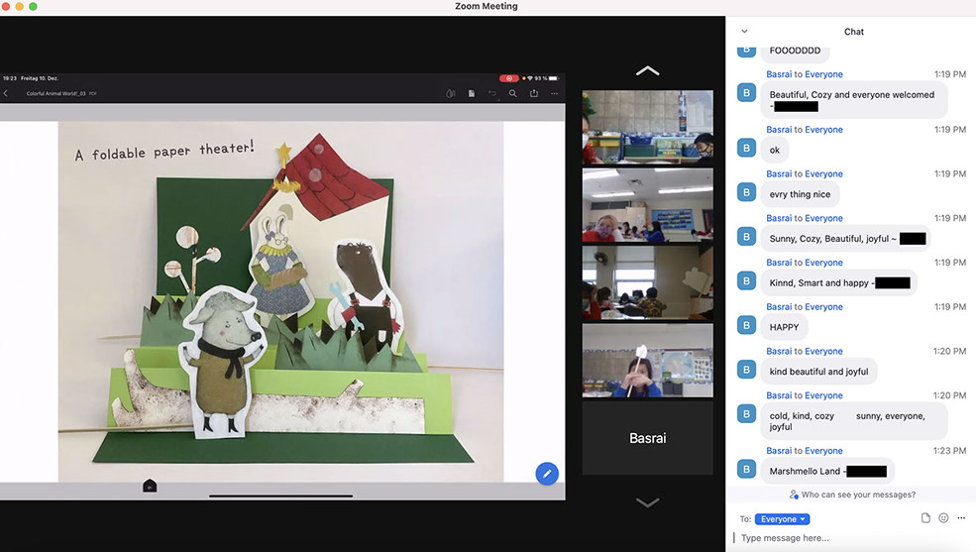This screenshot has height=552, width=976.
Task: Click the blue pencil annotate button
Action: [547, 474]
